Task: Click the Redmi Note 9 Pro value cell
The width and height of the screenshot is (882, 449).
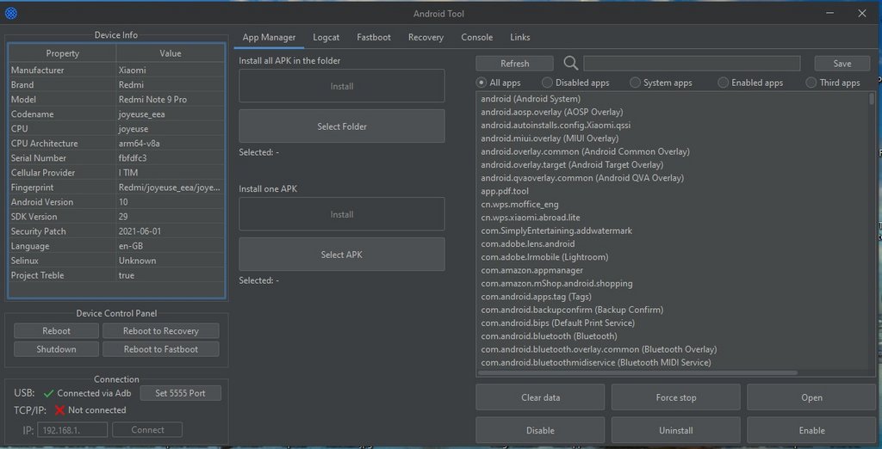Action: click(x=171, y=100)
